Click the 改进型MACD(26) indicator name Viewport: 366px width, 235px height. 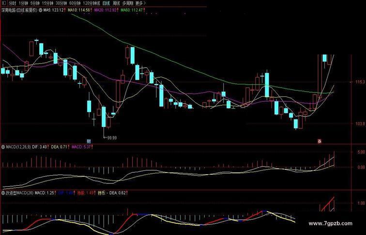point(19,193)
